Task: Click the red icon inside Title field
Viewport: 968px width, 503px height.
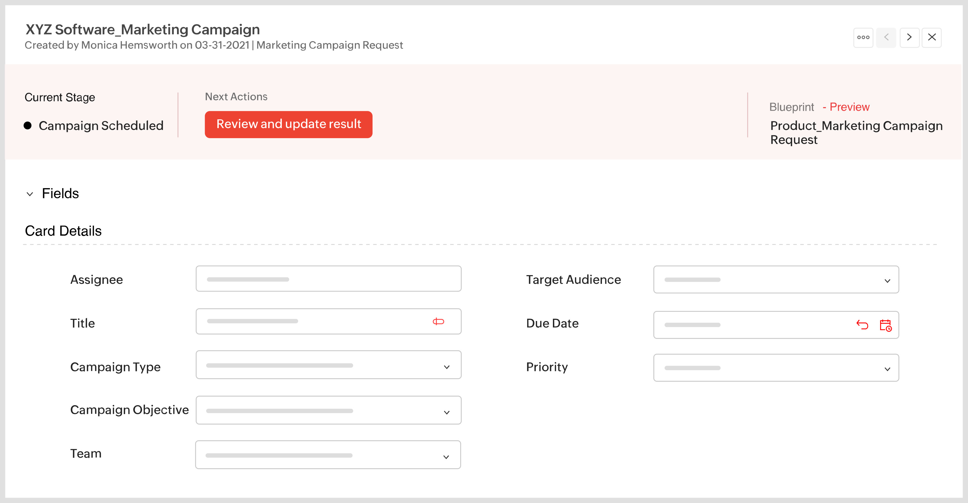Action: [x=438, y=322]
